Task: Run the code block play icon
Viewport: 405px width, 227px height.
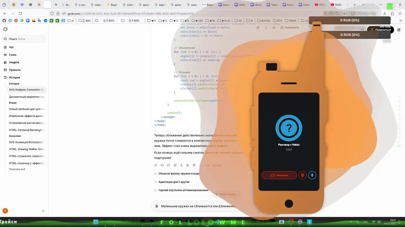Action: [258, 27]
